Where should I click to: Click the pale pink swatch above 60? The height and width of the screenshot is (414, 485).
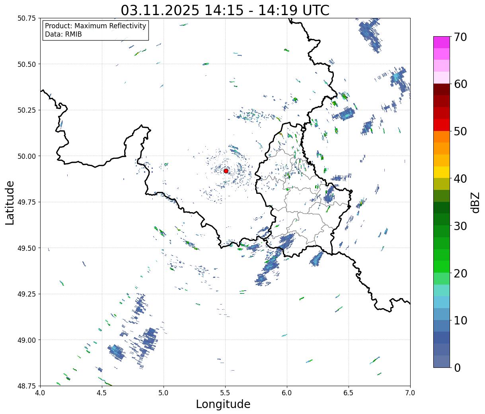click(442, 78)
